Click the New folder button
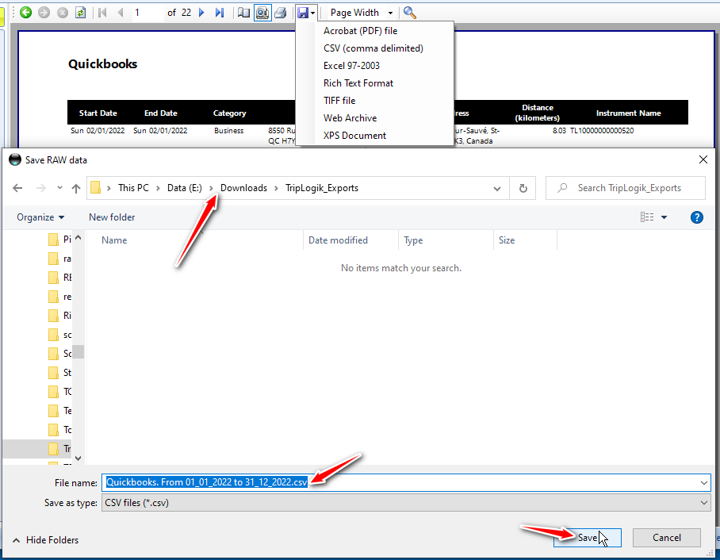This screenshot has width=720, height=560. [112, 217]
